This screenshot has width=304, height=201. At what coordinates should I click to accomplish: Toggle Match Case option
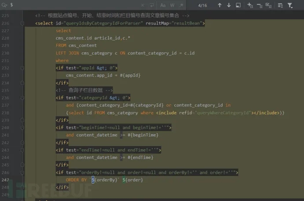coord(163,5)
